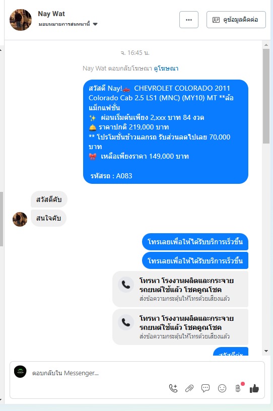Click the Nay Wat name header
273x411 pixels.
(x=51, y=14)
